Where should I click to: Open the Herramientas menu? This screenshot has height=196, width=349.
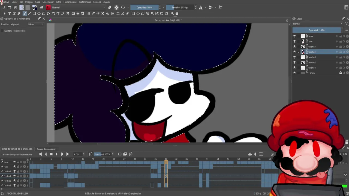pos(70,2)
